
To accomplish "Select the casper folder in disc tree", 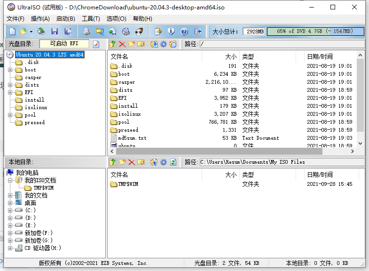I will (33, 77).
